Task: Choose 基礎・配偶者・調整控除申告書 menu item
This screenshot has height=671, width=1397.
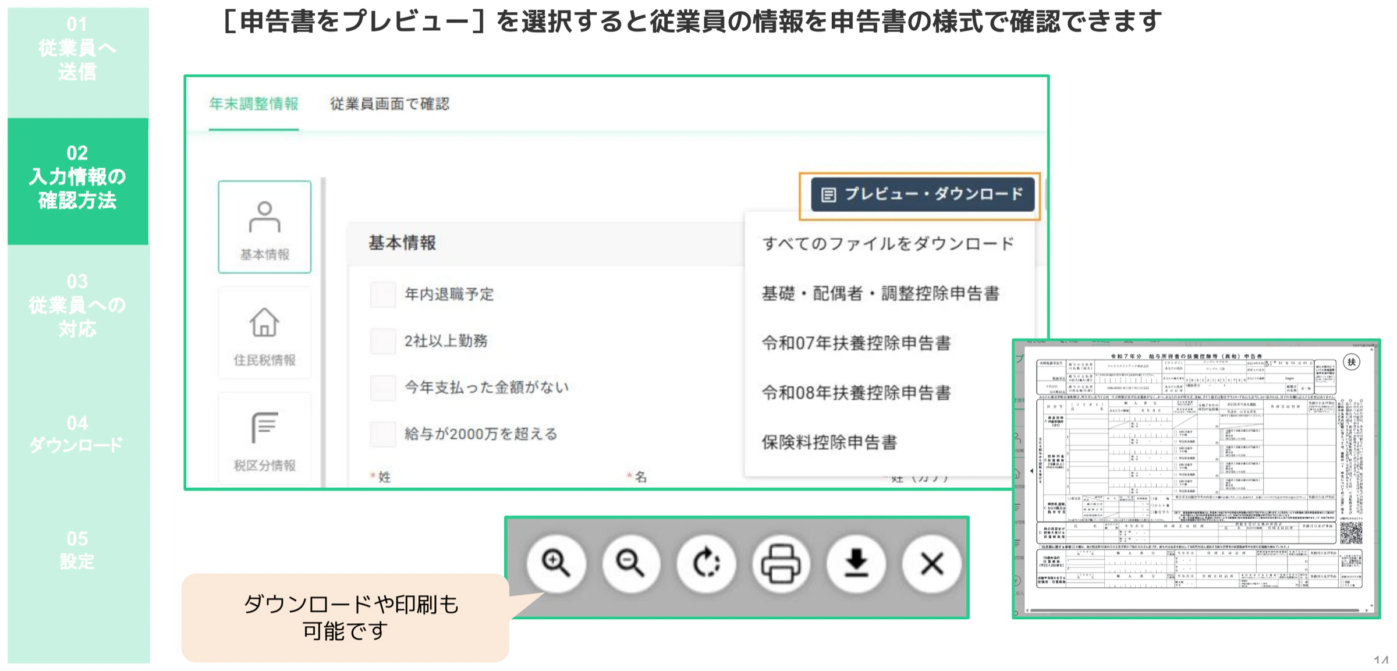Action: click(889, 293)
